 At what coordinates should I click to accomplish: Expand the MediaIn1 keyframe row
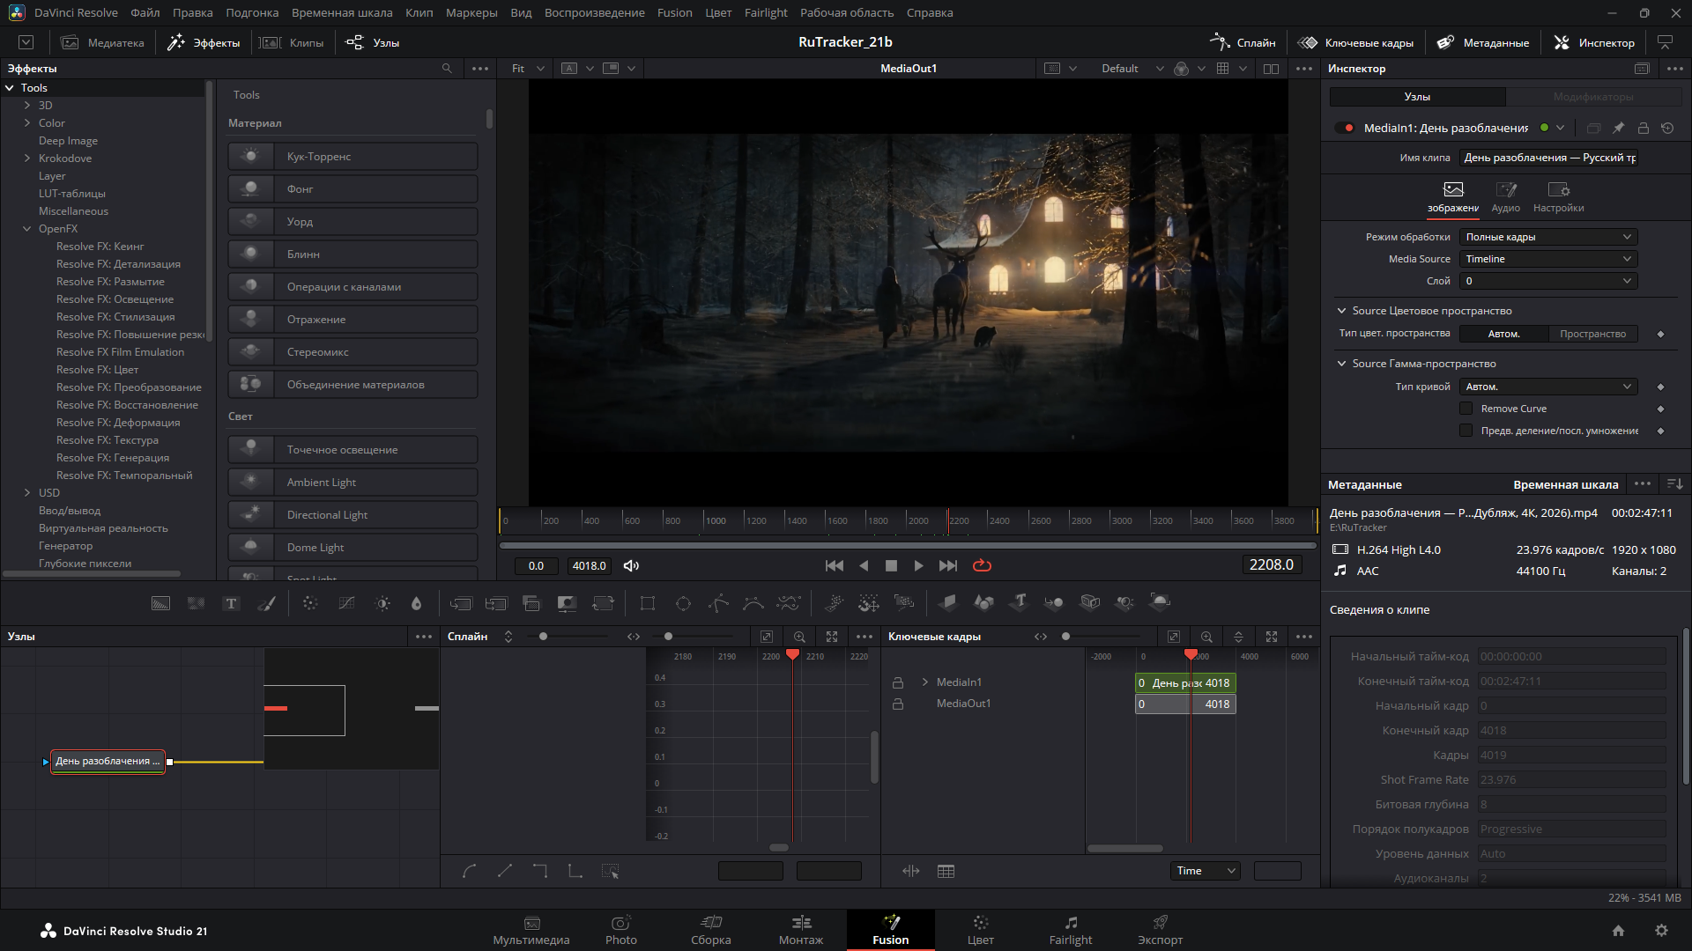coord(924,682)
